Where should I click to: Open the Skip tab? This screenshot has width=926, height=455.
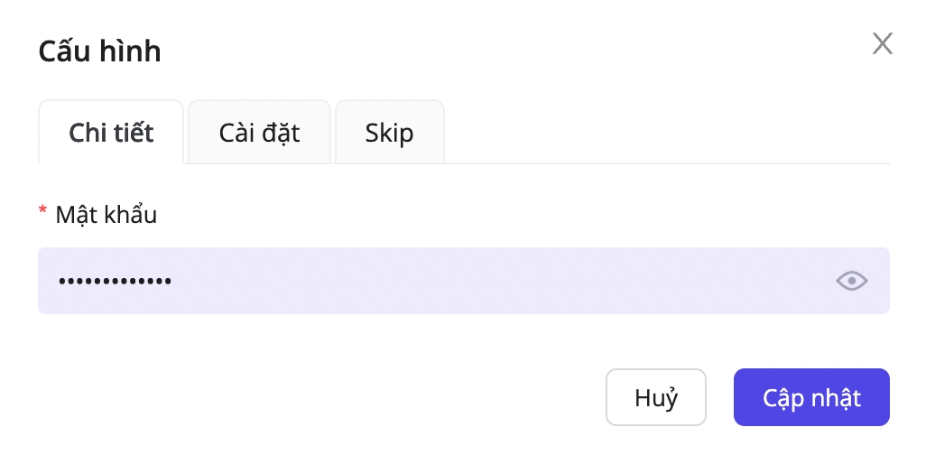click(x=389, y=133)
